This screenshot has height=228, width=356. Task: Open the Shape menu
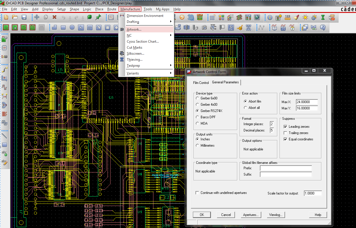click(74, 9)
